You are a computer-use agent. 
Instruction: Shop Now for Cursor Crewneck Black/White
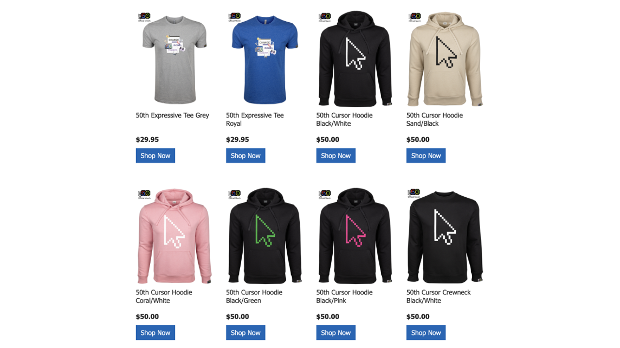click(x=426, y=333)
